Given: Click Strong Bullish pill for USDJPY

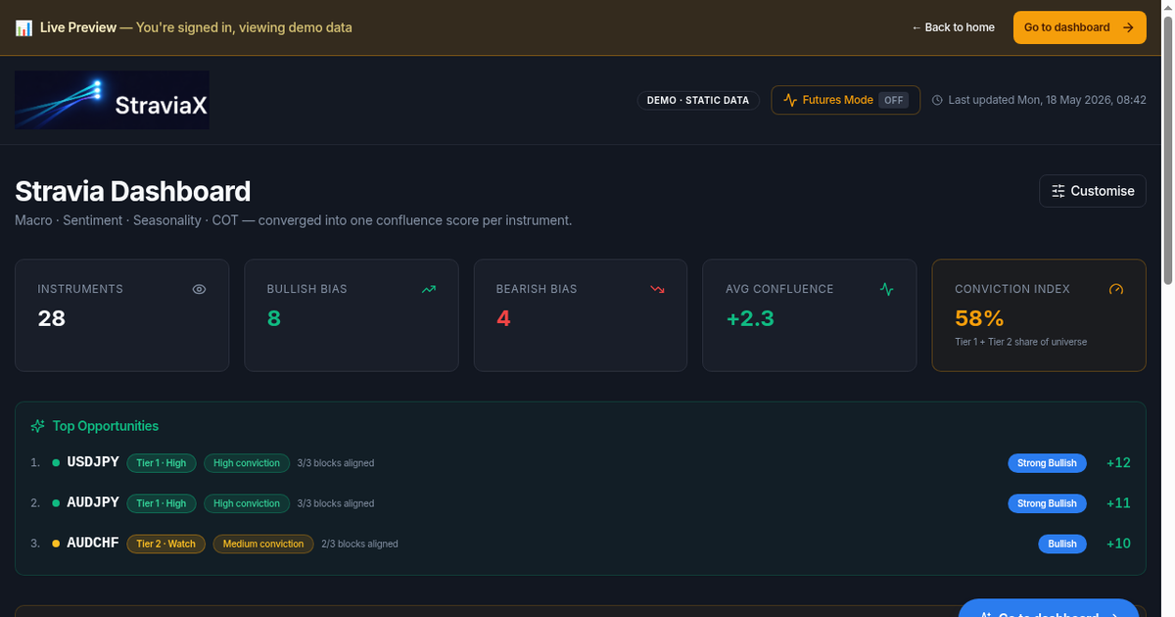Looking at the screenshot, I should click(x=1047, y=463).
